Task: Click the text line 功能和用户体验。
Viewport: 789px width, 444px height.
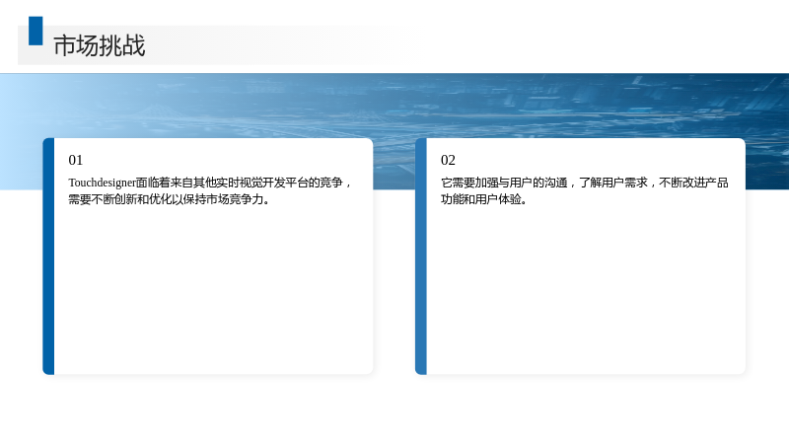Action: 484,199
